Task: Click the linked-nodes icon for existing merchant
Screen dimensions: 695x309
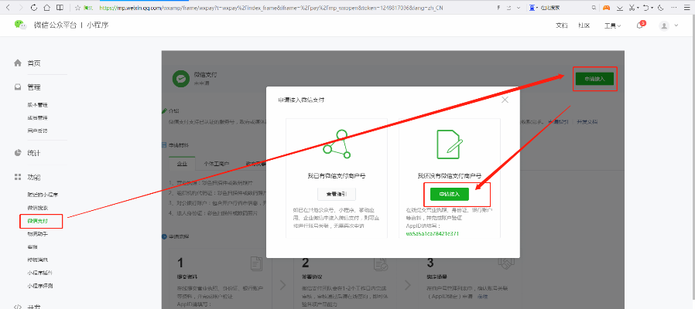Action: (337, 144)
